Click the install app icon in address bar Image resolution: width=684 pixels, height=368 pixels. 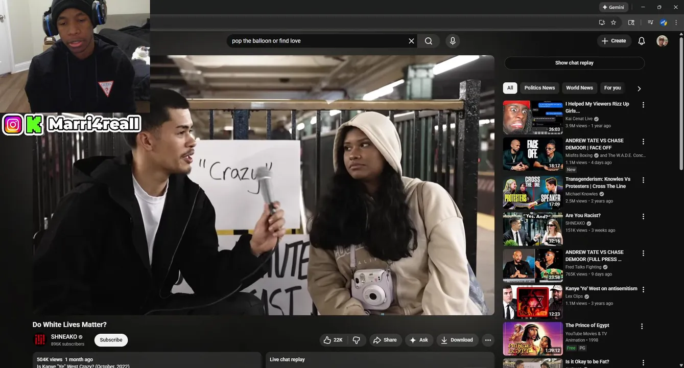click(x=602, y=22)
